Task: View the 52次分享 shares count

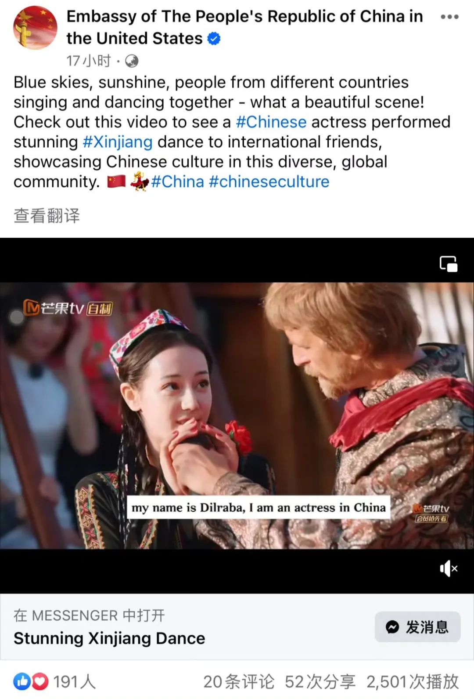Action: (x=320, y=682)
